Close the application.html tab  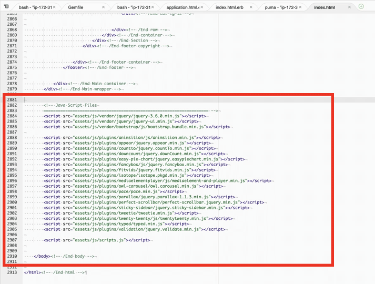pyautogui.click(x=202, y=7)
